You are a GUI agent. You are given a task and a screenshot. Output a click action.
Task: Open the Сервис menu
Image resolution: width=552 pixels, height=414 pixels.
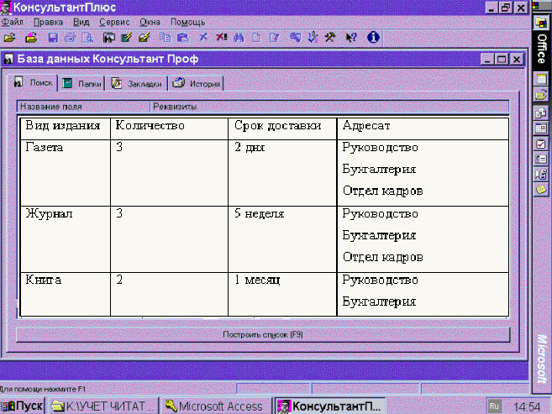[x=114, y=22]
